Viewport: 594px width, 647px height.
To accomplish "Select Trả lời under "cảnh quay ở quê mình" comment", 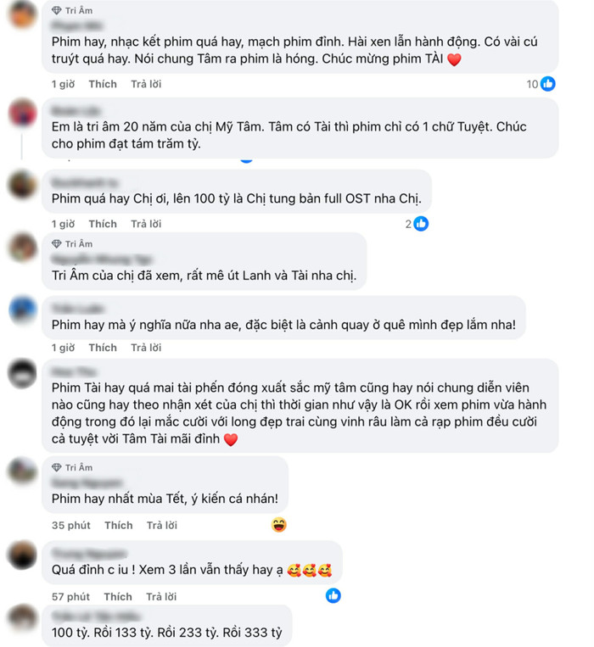I will [146, 348].
